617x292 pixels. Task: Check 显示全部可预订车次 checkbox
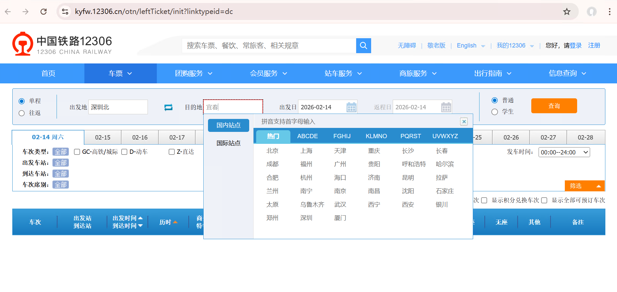[x=544, y=200]
